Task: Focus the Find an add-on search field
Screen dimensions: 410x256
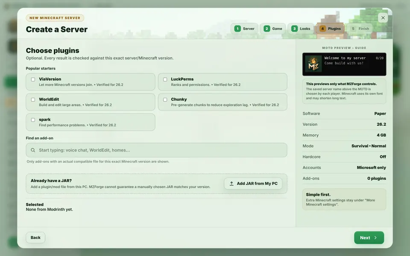Action: 156,150
